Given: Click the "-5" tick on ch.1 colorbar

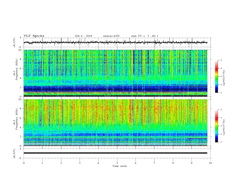Looking at the screenshot, I should tap(221, 77).
